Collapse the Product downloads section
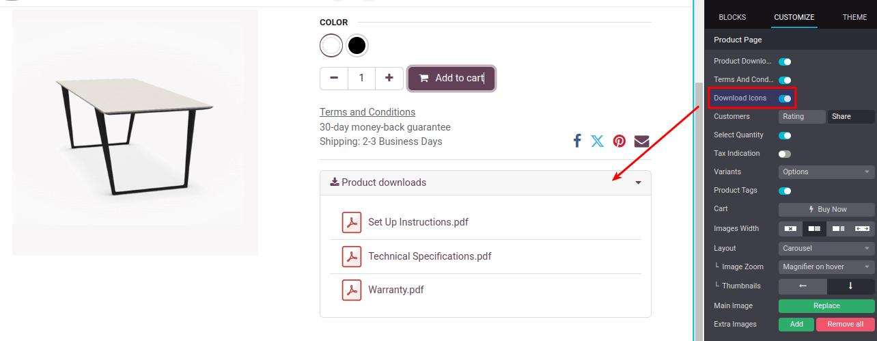This screenshot has height=341, width=877. [x=638, y=182]
